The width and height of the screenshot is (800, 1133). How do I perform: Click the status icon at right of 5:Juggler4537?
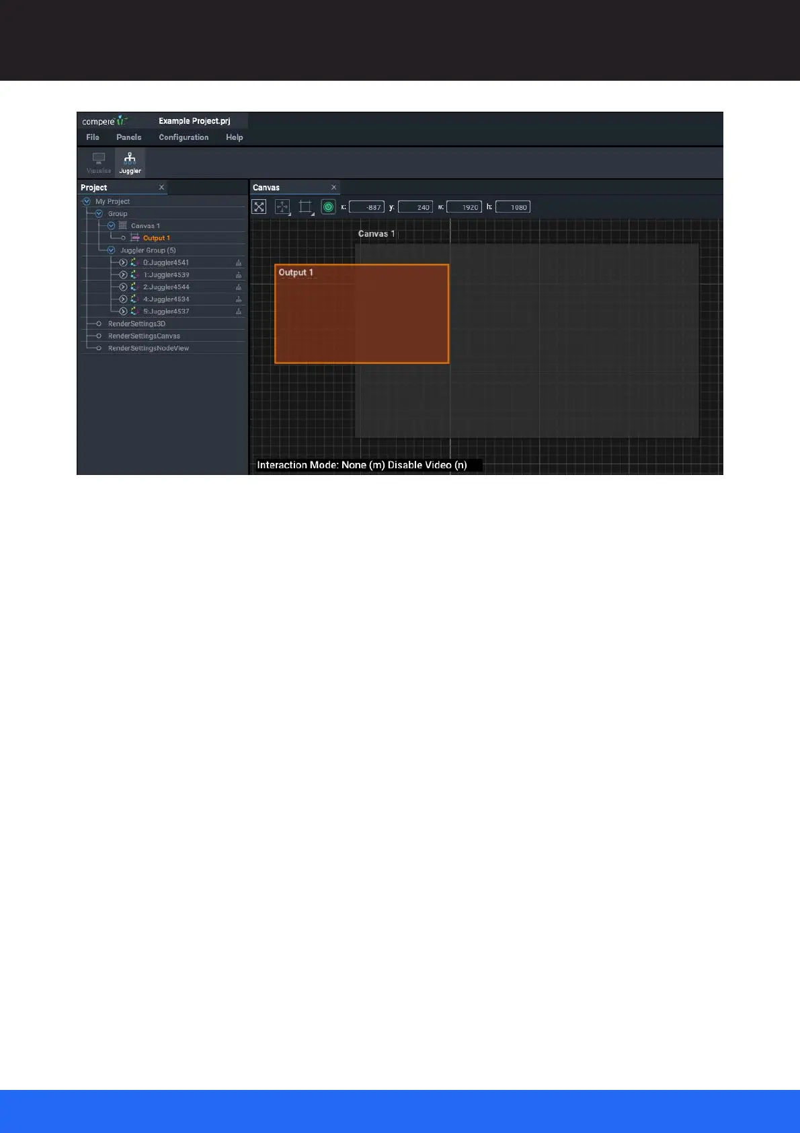[x=239, y=312]
